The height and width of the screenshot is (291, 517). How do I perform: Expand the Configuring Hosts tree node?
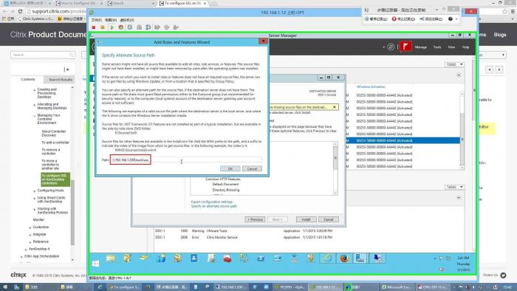tap(34, 191)
